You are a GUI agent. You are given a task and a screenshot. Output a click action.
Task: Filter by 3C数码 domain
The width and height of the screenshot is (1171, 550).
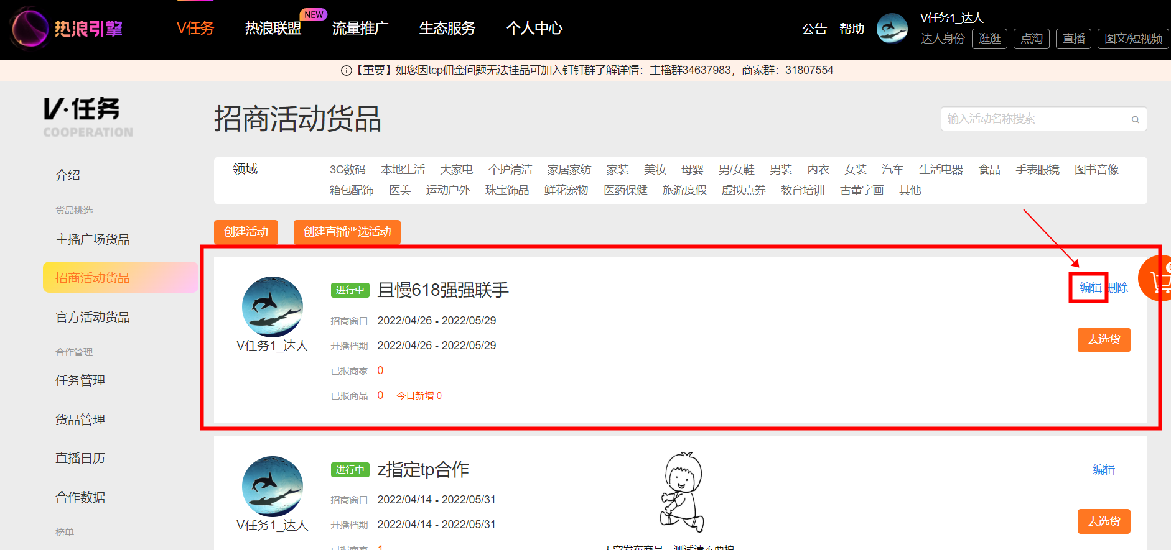tap(348, 170)
